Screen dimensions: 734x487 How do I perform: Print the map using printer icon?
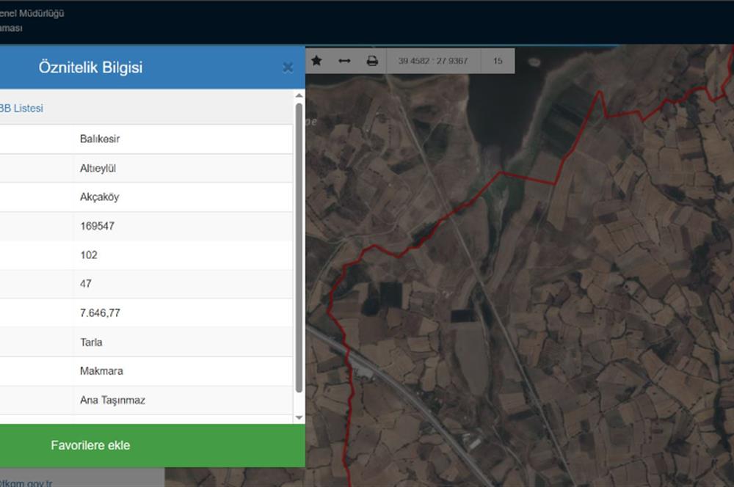(372, 61)
